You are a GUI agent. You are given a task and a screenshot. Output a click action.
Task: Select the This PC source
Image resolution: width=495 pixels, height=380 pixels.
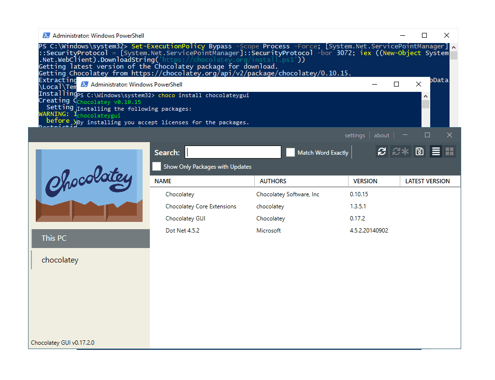(90, 238)
